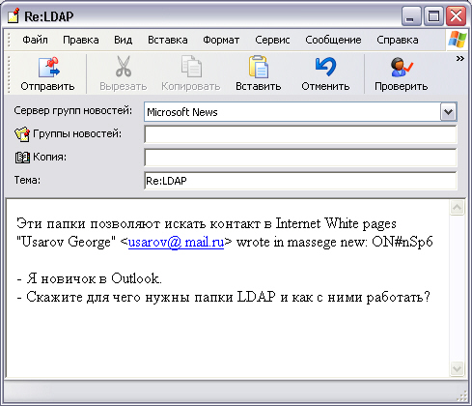The image size is (472, 406).
Task: Expand the Microsoft News server dropdown
Action: [448, 112]
